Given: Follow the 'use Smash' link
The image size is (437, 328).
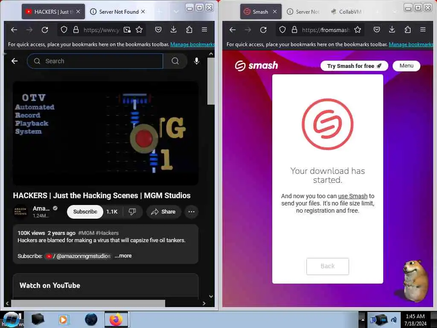Looking at the screenshot, I should 353,196.
